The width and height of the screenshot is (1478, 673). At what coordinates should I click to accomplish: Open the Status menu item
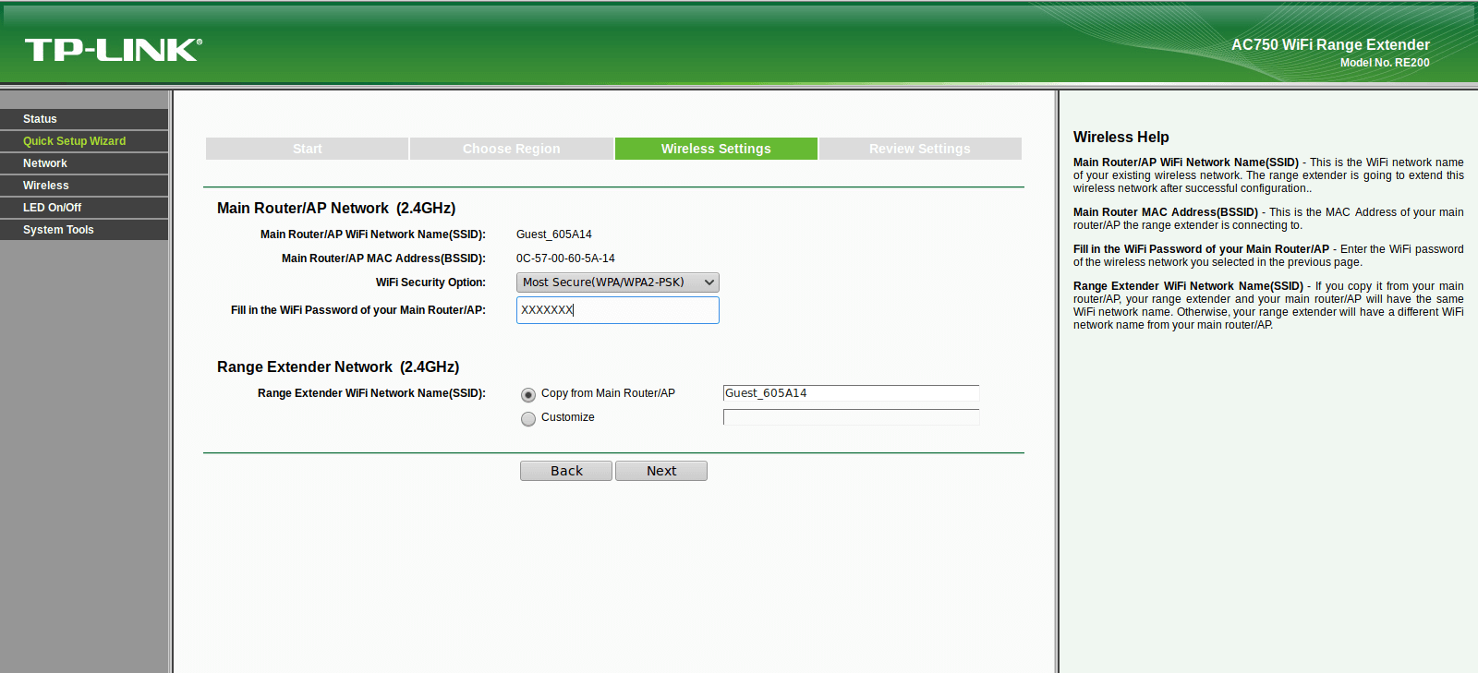tap(84, 119)
